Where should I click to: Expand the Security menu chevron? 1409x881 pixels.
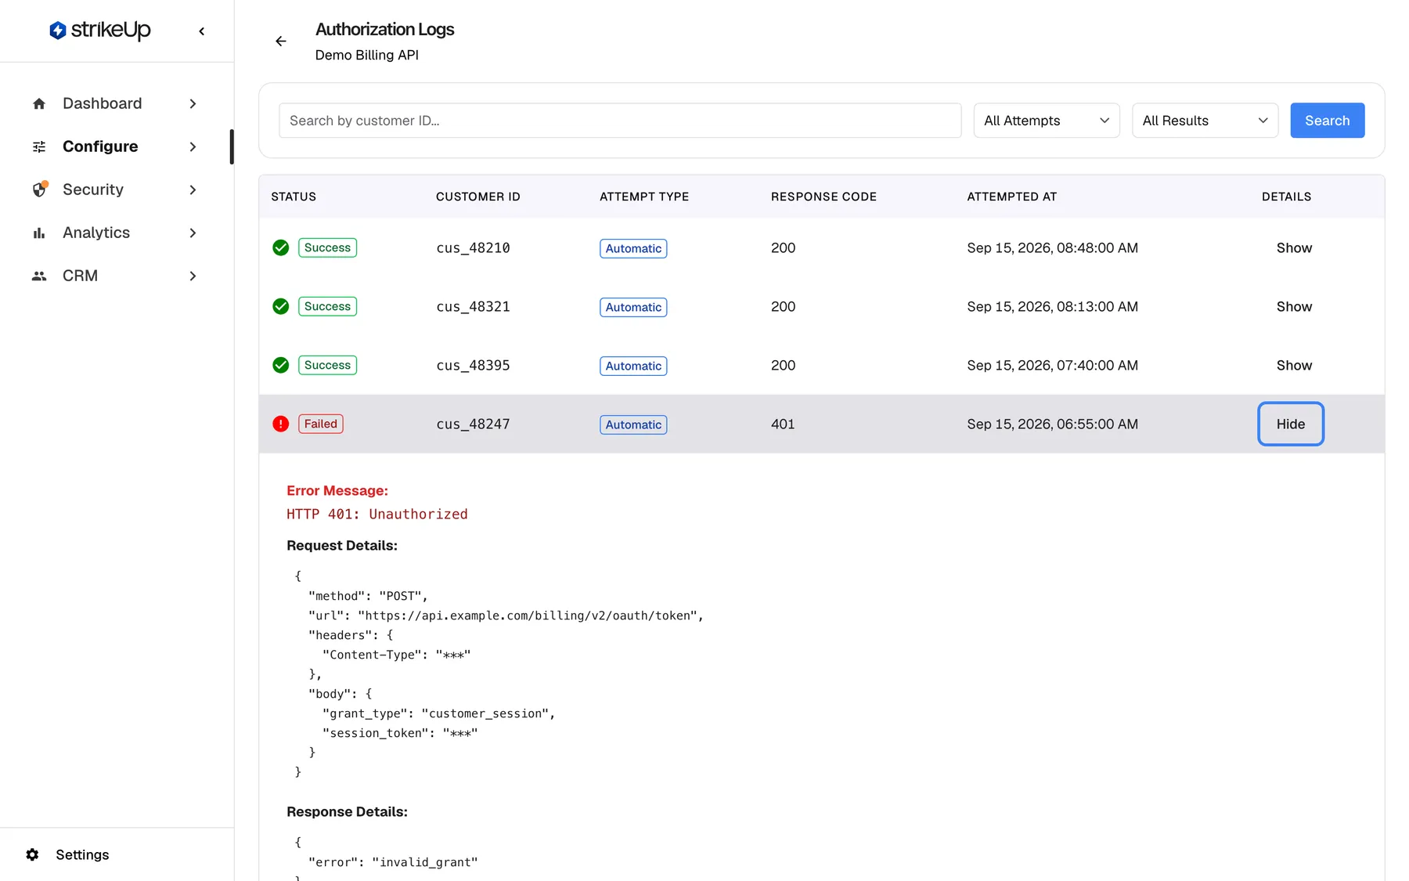(193, 190)
